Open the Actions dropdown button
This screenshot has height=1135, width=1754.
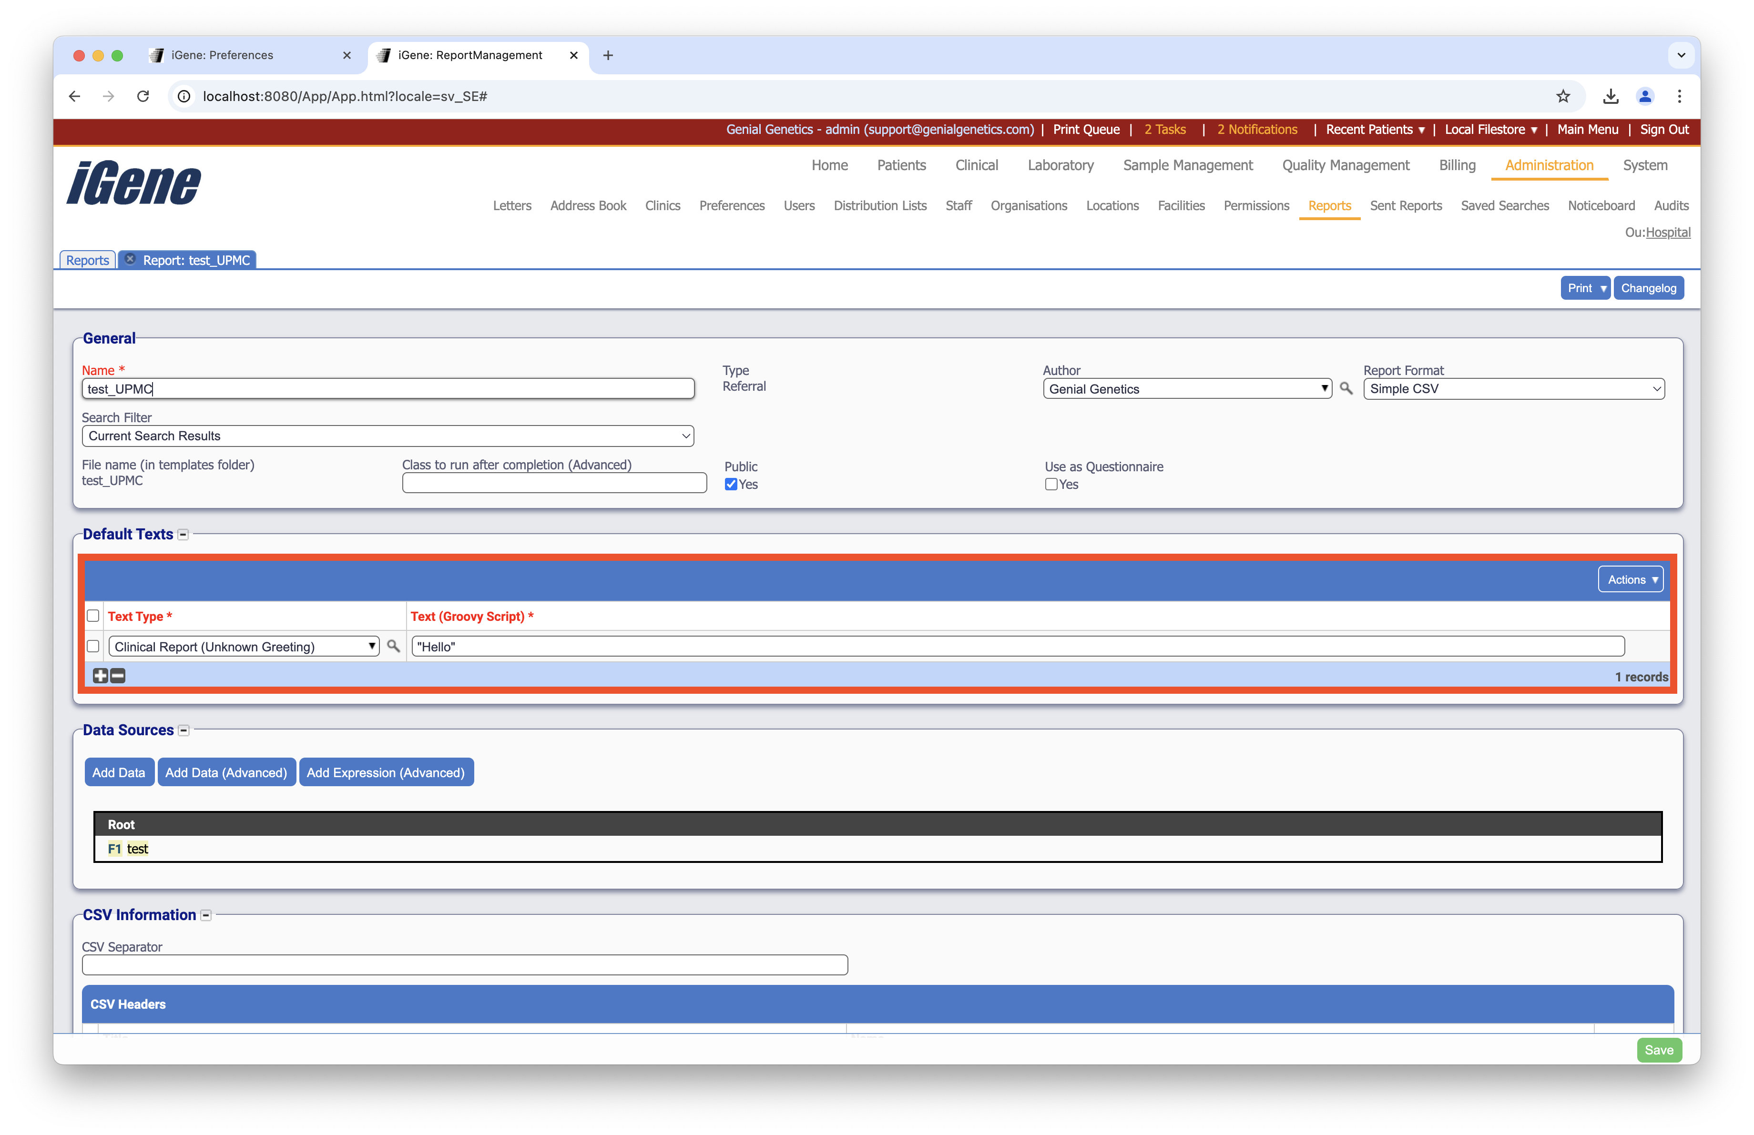(1630, 579)
